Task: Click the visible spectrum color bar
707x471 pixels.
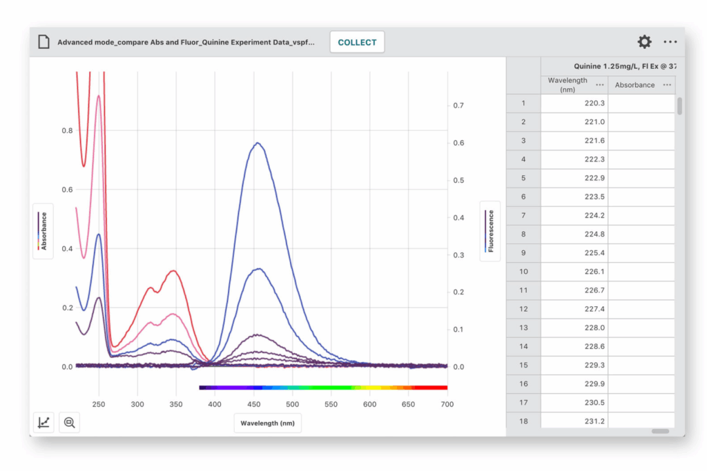Action: [323, 388]
